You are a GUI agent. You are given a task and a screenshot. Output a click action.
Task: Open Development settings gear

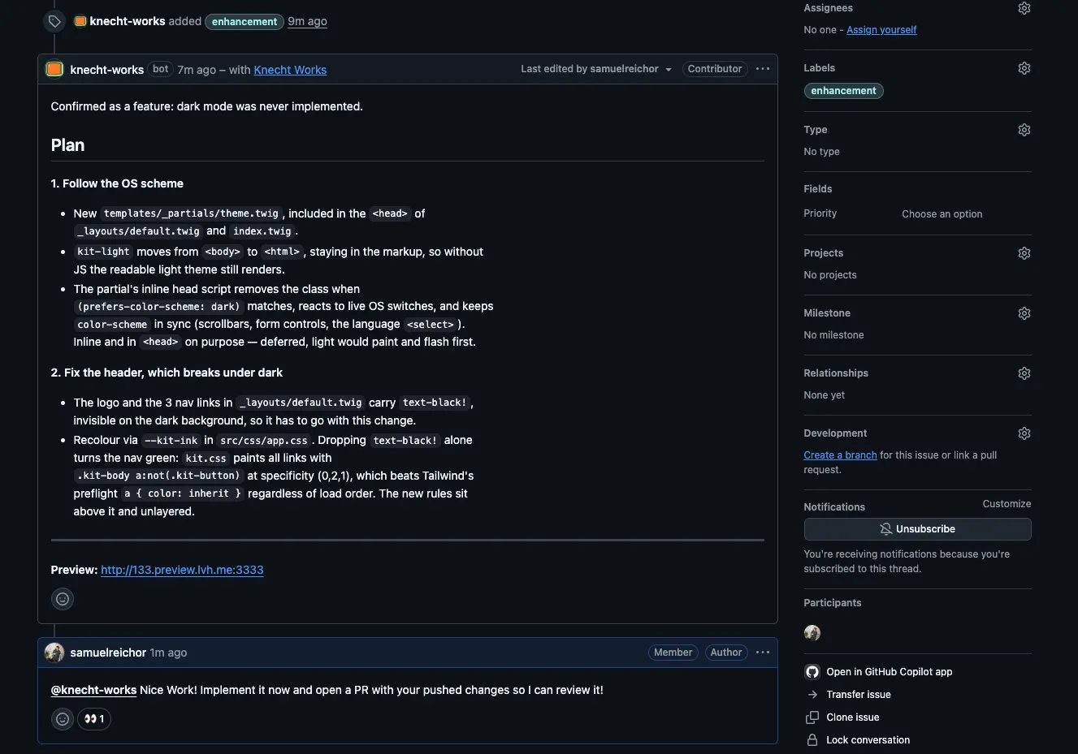(x=1024, y=433)
